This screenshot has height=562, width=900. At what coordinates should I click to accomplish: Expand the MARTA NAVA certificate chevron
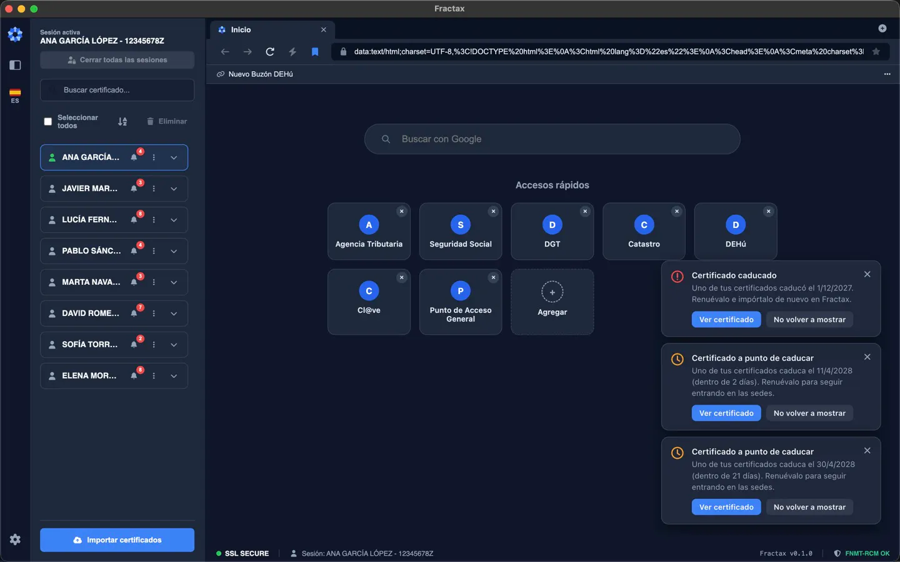coord(174,282)
